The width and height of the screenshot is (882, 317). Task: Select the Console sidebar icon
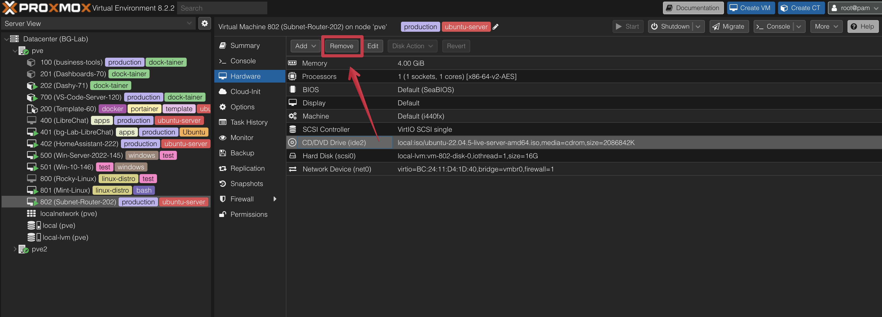click(x=223, y=61)
